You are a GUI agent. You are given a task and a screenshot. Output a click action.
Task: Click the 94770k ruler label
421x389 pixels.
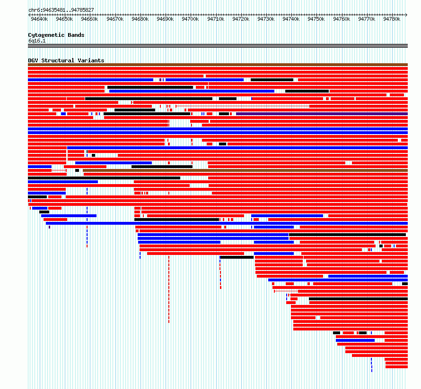(x=367, y=19)
